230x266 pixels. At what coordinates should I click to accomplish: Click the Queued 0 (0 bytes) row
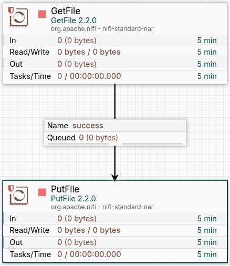(115, 138)
